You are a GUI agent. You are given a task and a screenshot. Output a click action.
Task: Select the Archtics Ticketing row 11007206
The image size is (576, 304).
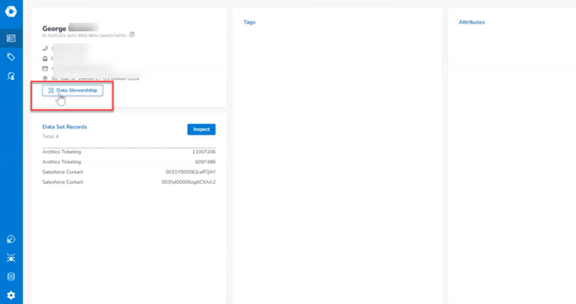(129, 152)
